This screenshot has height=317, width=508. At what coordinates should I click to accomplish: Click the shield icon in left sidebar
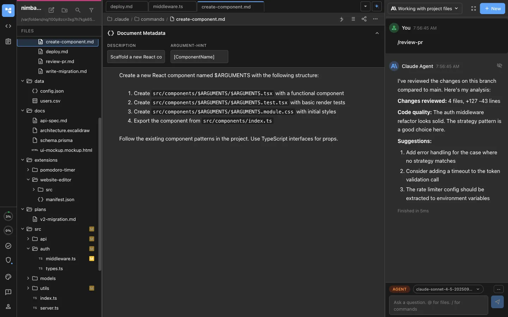8,260
